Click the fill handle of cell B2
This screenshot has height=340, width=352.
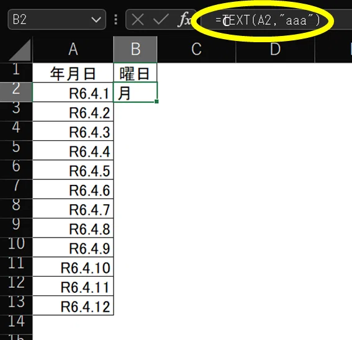[x=156, y=101]
